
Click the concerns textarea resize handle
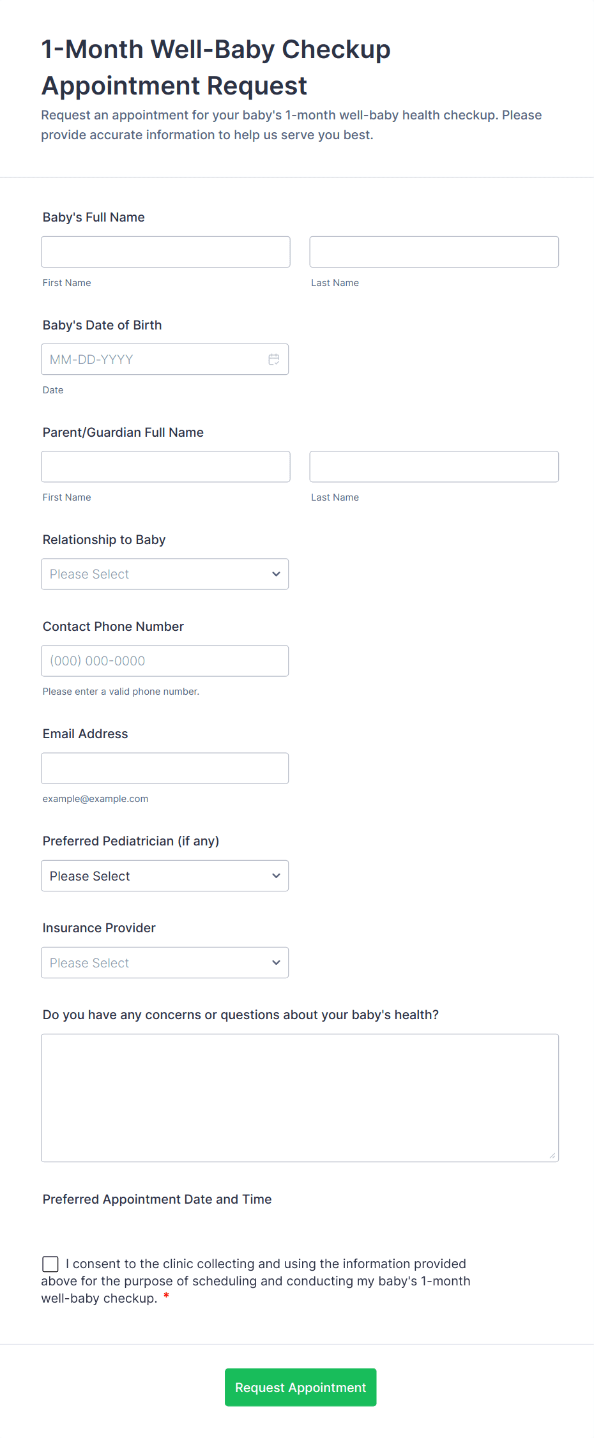coord(552,1156)
